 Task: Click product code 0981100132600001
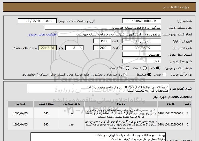pos(171,113)
